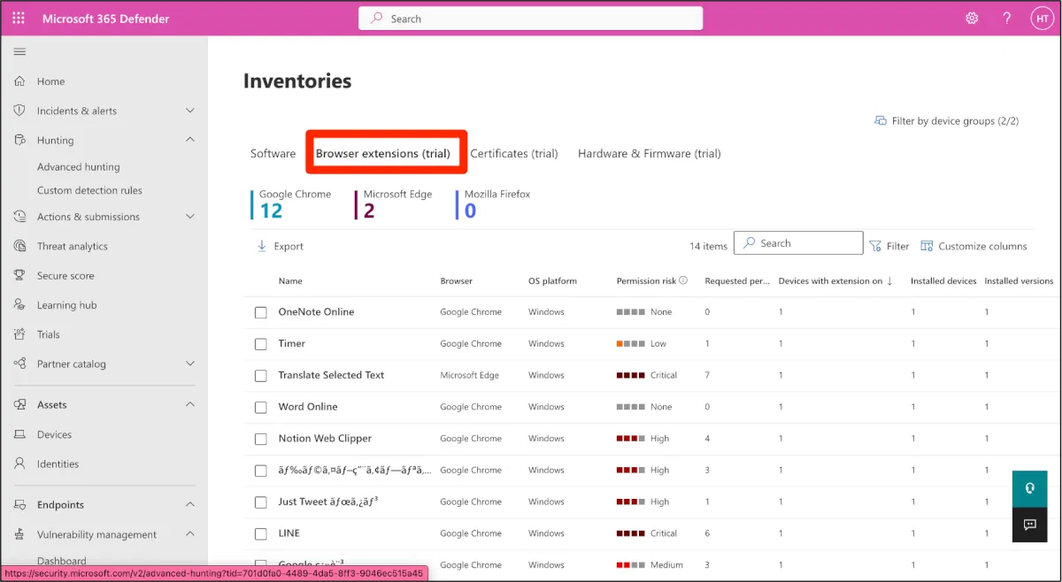
Task: Collapse the Hunting section chevron
Action: click(x=189, y=141)
